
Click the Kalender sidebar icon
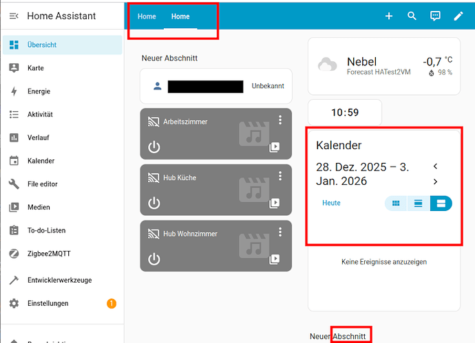tap(14, 161)
